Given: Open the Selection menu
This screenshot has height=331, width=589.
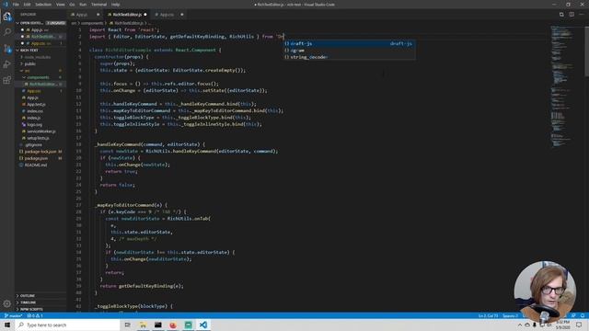Looking at the screenshot, I should pos(43,5).
